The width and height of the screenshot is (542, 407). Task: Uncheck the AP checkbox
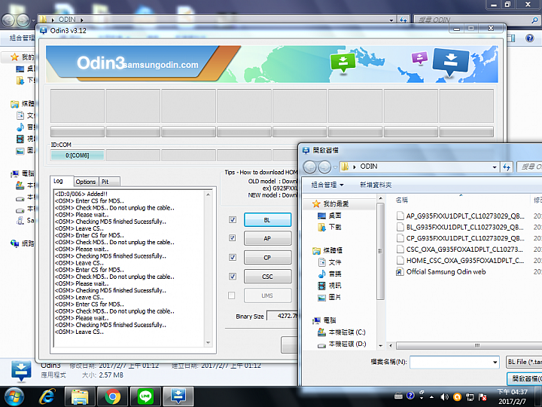pyautogui.click(x=233, y=238)
